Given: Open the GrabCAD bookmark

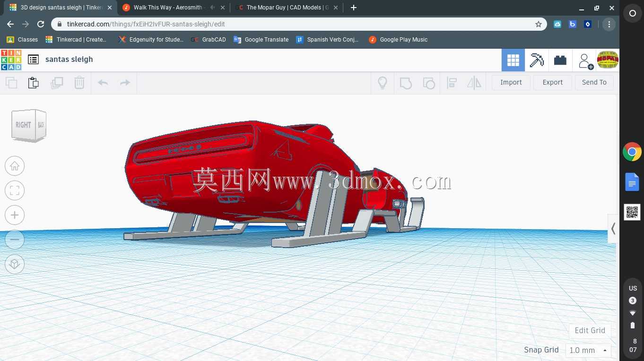Looking at the screenshot, I should (208, 40).
